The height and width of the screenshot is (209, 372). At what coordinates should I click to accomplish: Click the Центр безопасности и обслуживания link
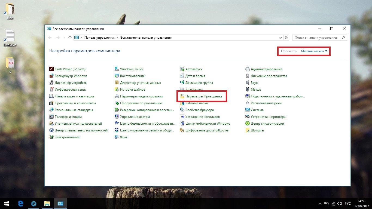pyautogui.click(x=147, y=124)
